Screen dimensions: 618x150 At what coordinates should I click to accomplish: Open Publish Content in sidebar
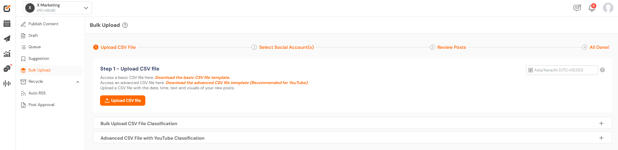click(x=43, y=24)
